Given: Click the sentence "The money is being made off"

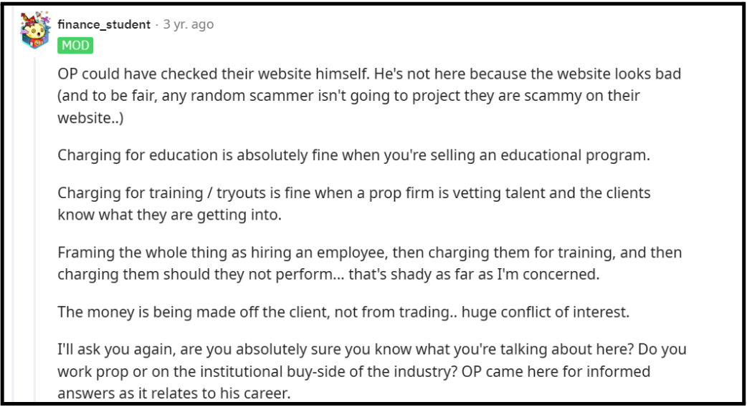Looking at the screenshot, I should click(x=343, y=312).
